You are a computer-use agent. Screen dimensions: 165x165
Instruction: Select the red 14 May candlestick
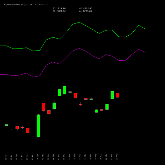[86, 99]
